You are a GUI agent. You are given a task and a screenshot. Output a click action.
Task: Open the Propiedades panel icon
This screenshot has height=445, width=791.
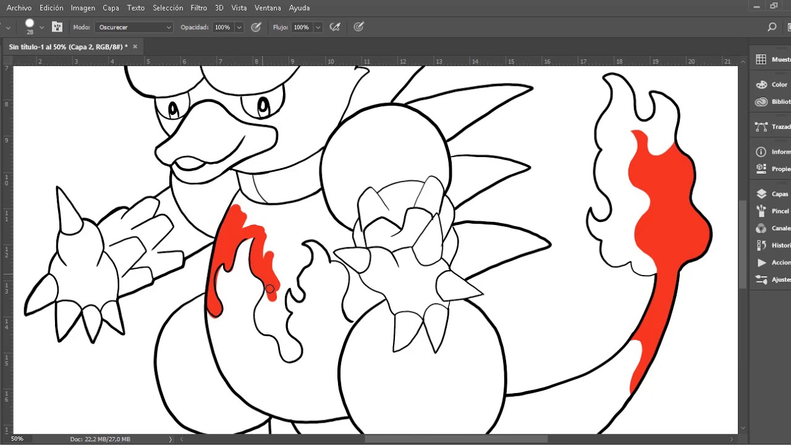coord(761,169)
